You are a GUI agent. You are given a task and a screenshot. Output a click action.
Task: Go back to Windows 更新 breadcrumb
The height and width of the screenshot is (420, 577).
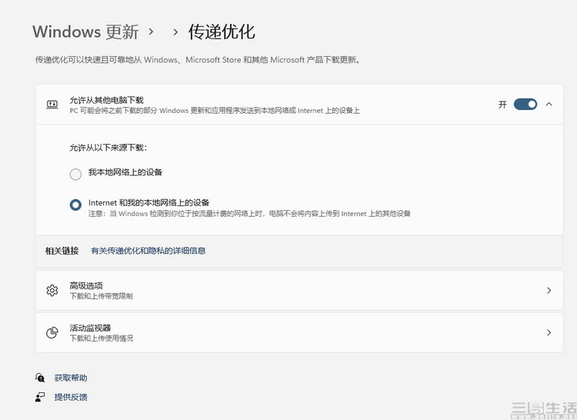pyautogui.click(x=85, y=32)
